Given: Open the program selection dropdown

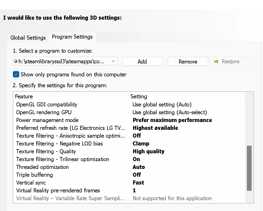Looking at the screenshot, I should point(113,61).
